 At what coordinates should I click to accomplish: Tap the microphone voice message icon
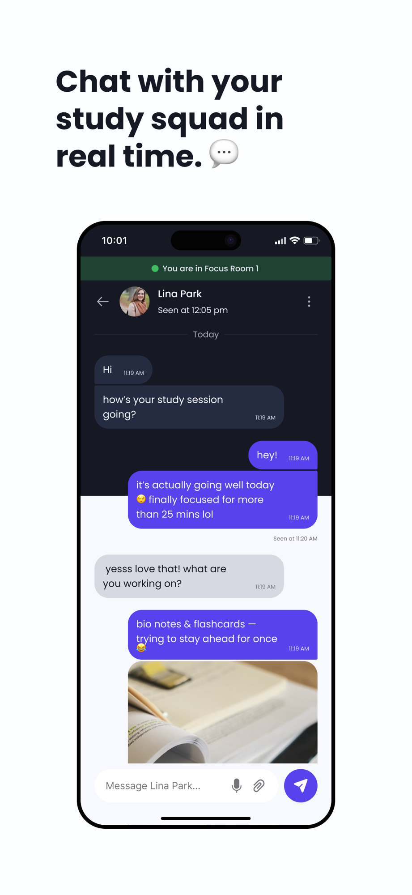pos(237,785)
